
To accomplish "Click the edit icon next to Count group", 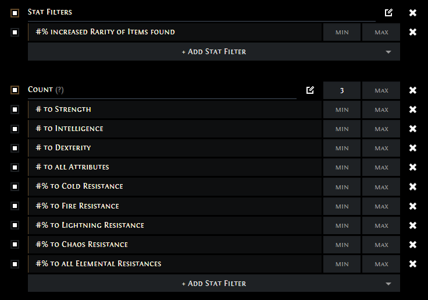I will pyautogui.click(x=310, y=90).
